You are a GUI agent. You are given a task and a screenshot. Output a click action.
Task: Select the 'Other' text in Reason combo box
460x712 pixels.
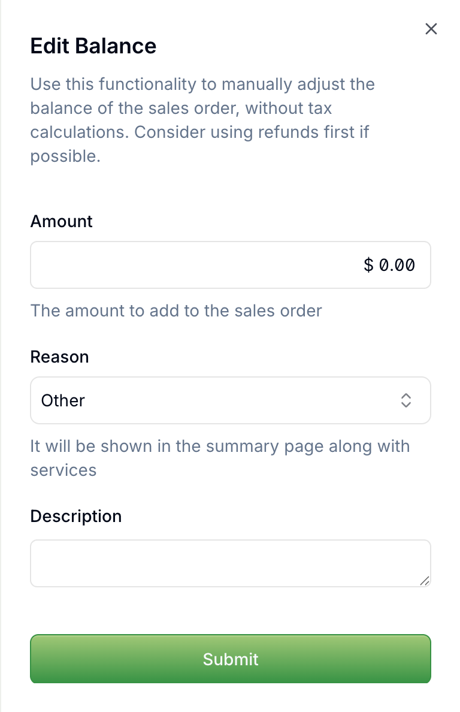coord(63,400)
